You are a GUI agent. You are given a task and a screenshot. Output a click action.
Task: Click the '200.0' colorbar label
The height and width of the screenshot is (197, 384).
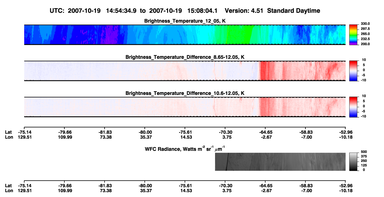click(x=365, y=44)
